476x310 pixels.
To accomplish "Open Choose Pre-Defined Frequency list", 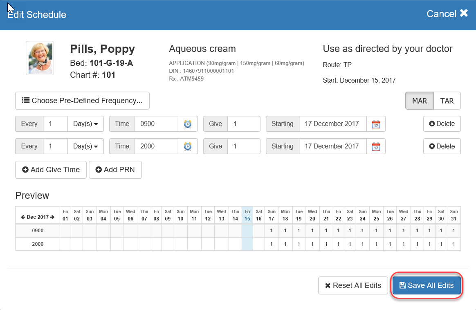I will click(82, 101).
